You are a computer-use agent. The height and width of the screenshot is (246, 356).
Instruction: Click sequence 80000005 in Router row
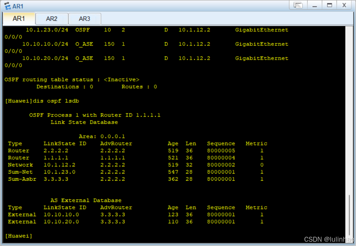pyautogui.click(x=221, y=151)
